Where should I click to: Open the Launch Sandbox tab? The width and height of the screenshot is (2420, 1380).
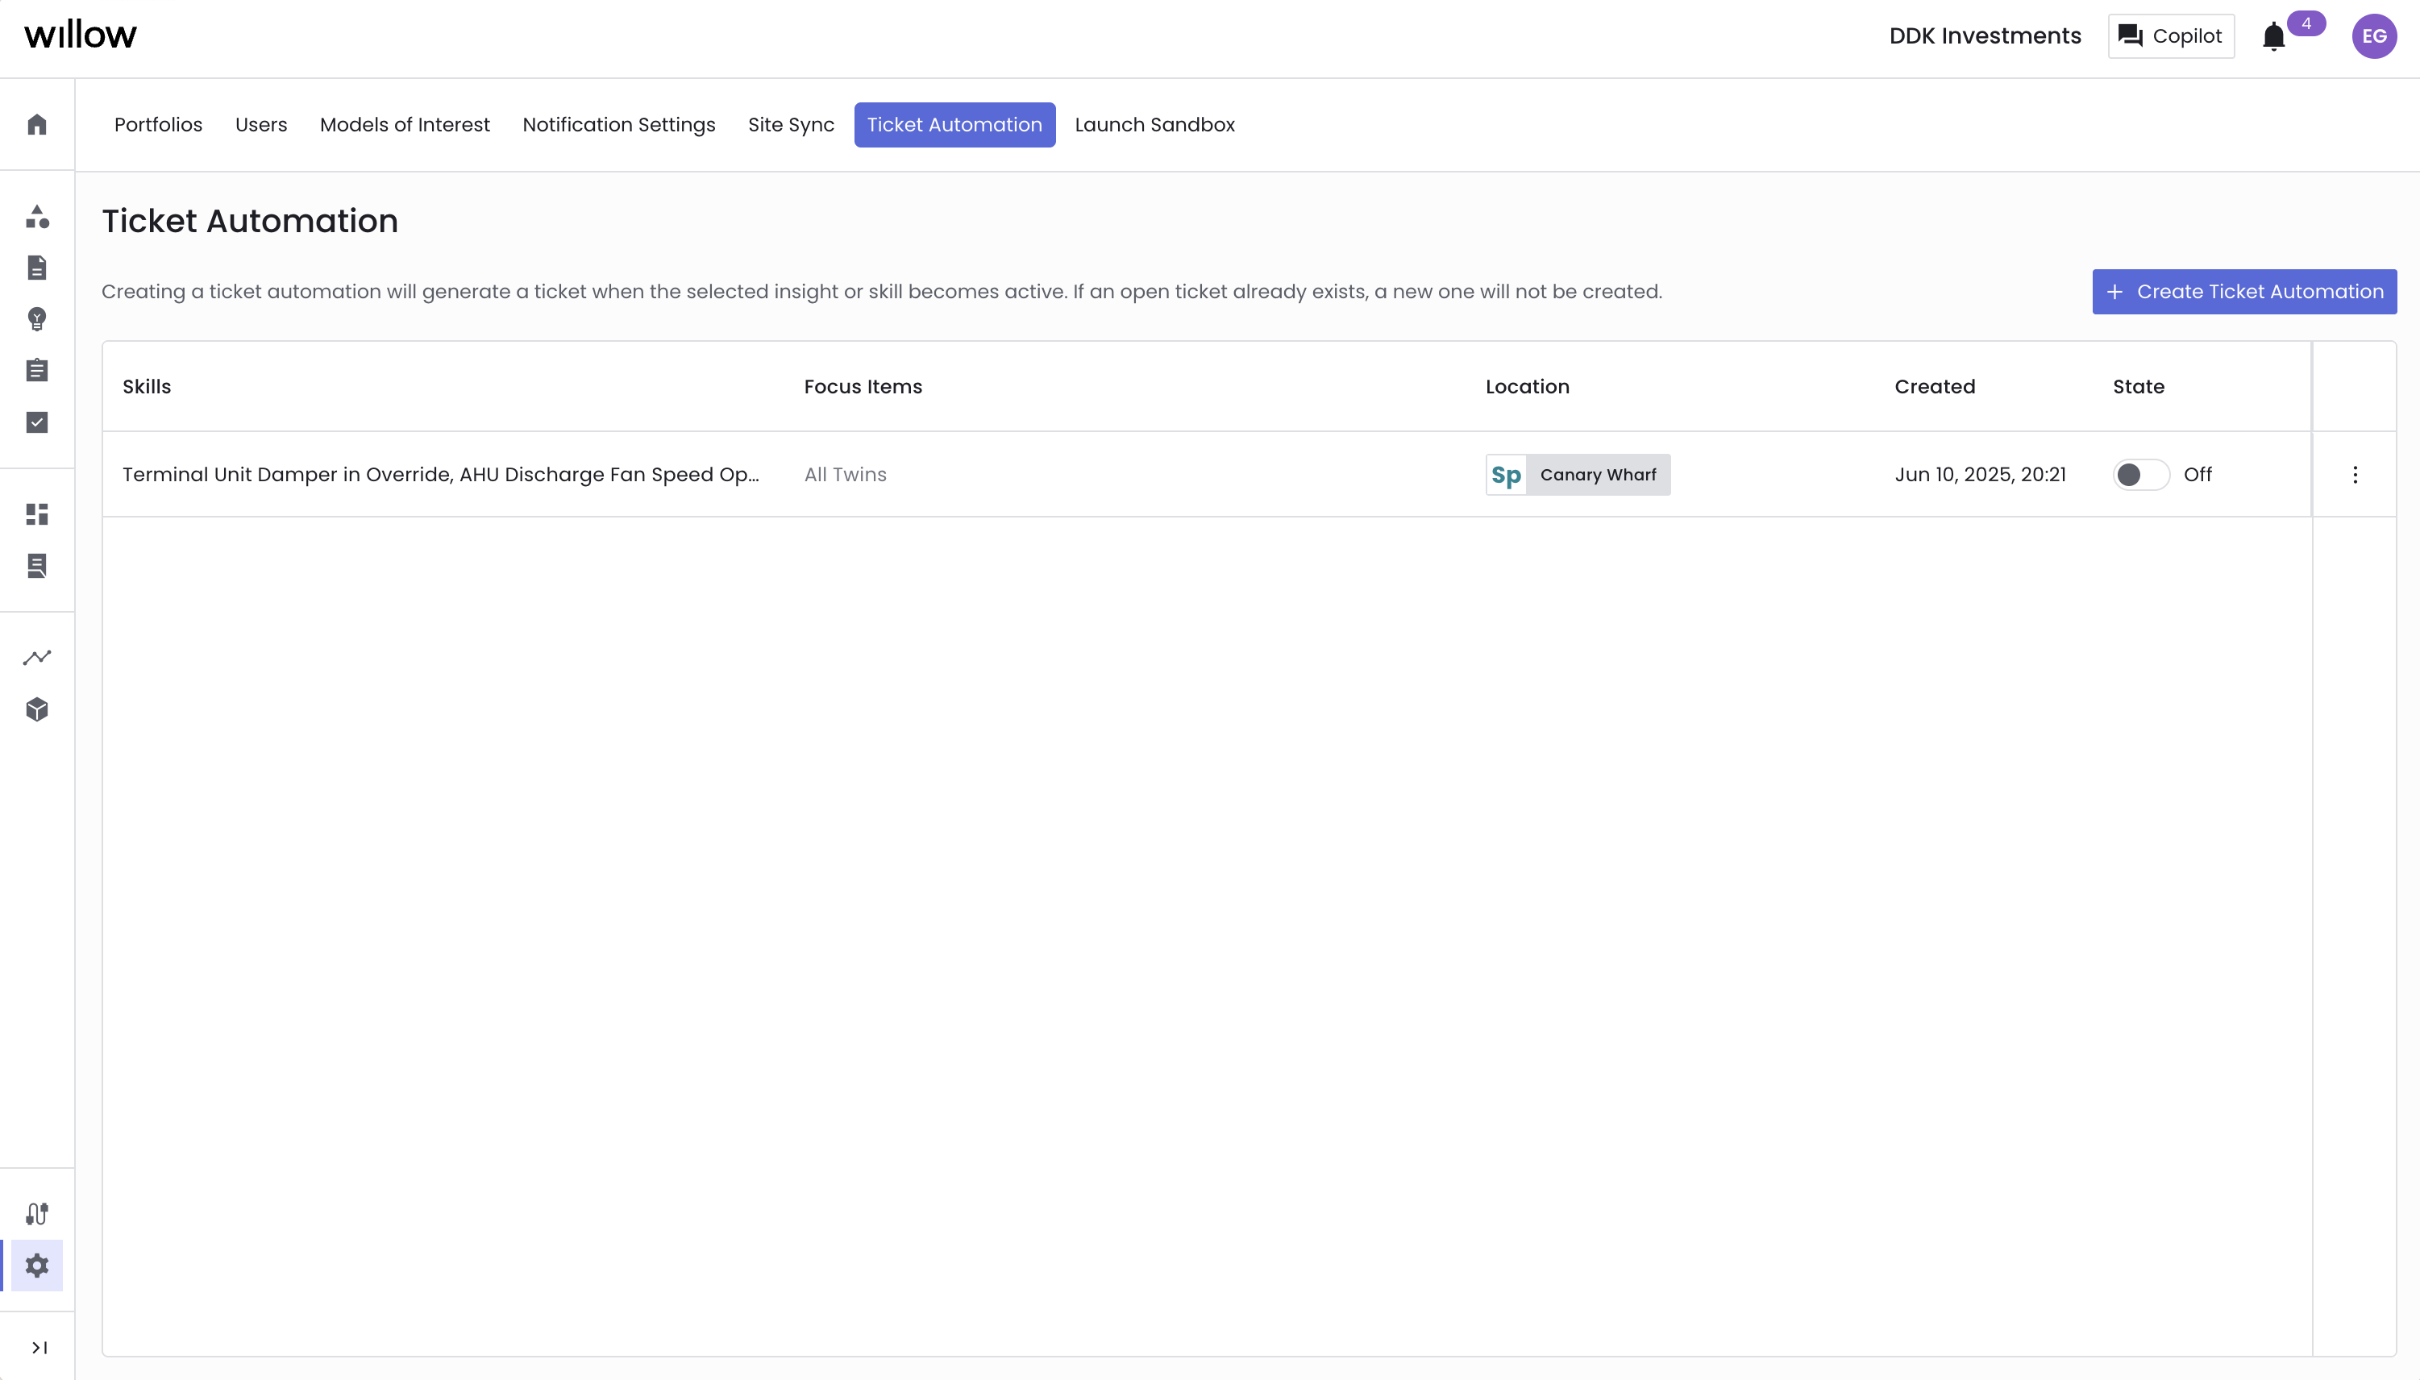(1154, 125)
